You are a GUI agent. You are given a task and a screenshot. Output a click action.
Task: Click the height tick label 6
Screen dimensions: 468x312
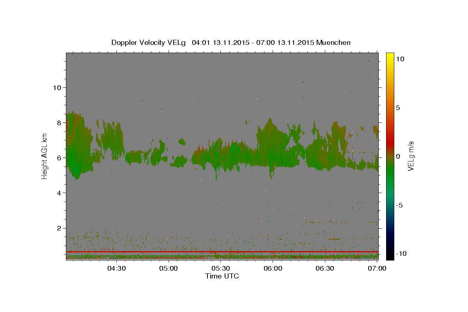point(59,158)
